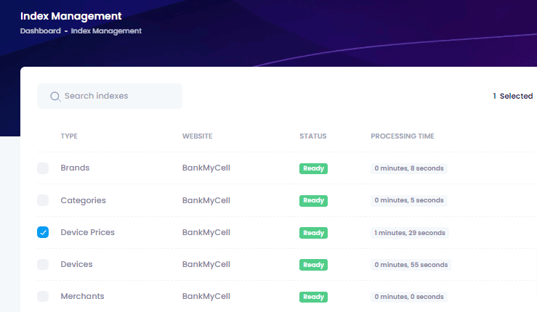This screenshot has width=537, height=312.
Task: Sort by the WEBSITE column header
Action: coord(197,136)
